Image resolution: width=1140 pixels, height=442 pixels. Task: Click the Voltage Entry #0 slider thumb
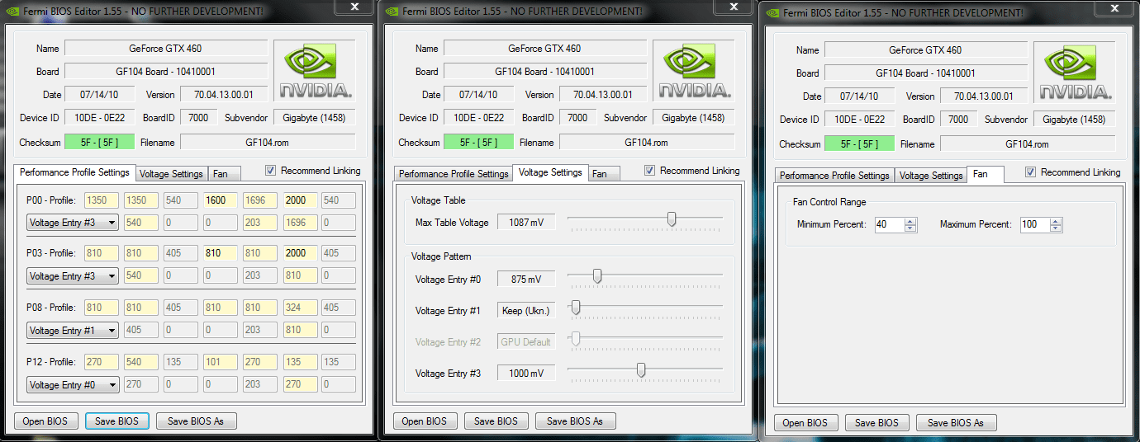[596, 275]
